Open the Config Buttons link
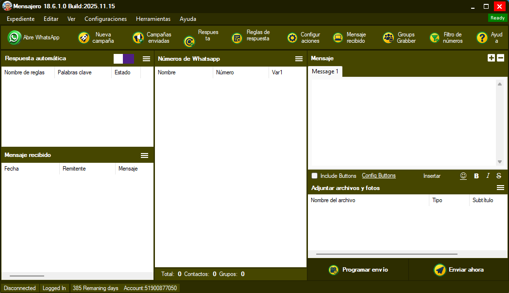This screenshot has width=509, height=293. click(x=378, y=176)
